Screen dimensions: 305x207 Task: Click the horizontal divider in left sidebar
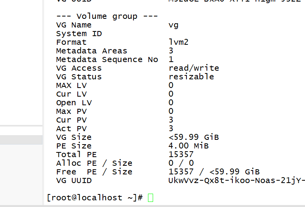(x=21, y=126)
